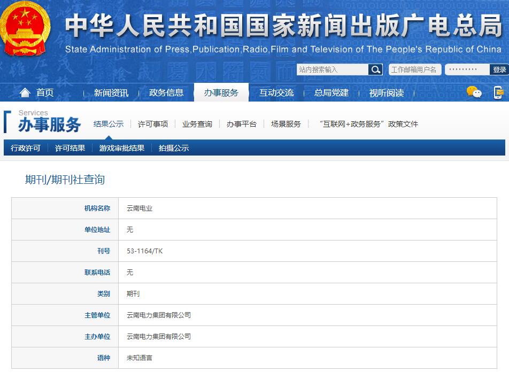Click the 无 value in 联系电话 row

coord(130,272)
